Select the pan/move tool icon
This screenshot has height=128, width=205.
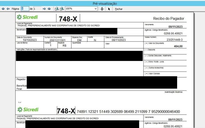click(x=102, y=9)
